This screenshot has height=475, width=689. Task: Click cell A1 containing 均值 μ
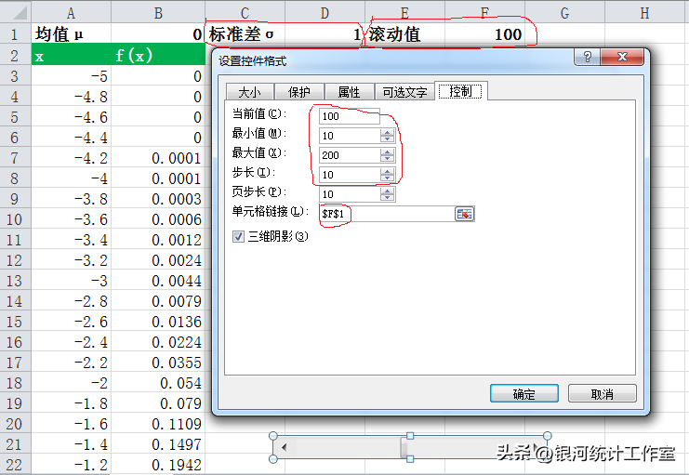[72, 33]
